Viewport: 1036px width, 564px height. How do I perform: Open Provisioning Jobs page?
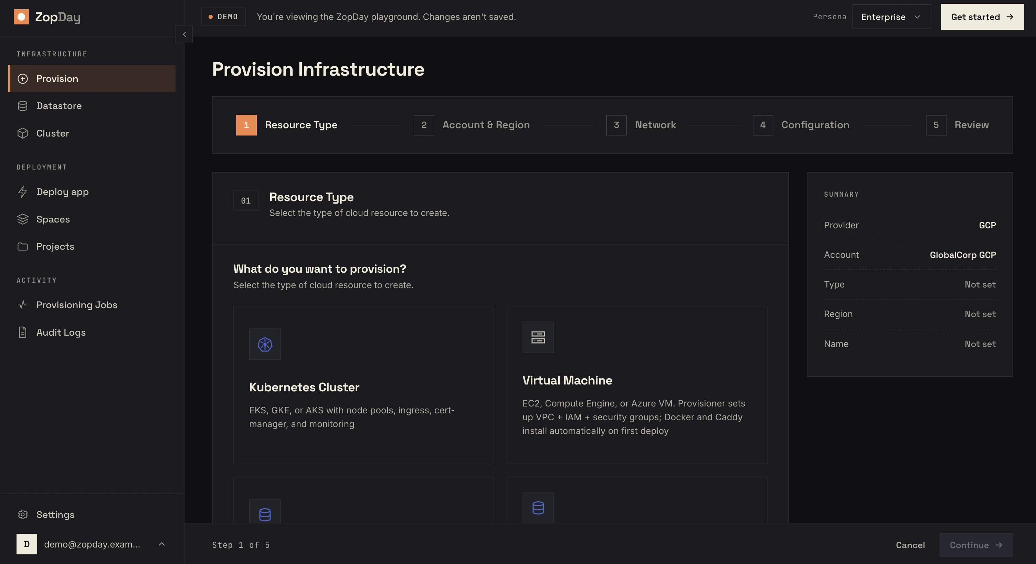(92, 305)
